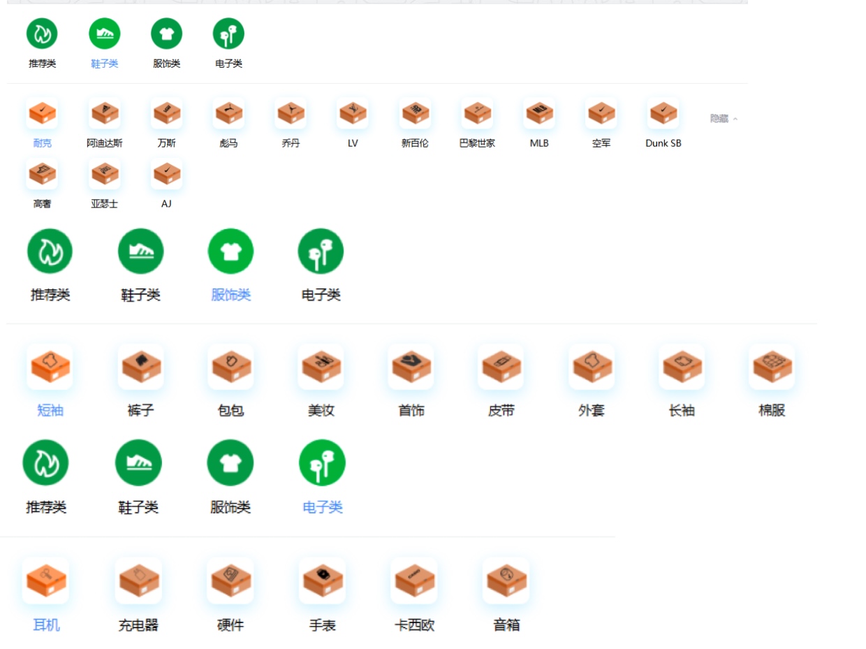Image resolution: width=866 pixels, height=649 pixels.
Task: Open 鞋子类 sneaker tab above 充电器 row
Action: (x=138, y=462)
